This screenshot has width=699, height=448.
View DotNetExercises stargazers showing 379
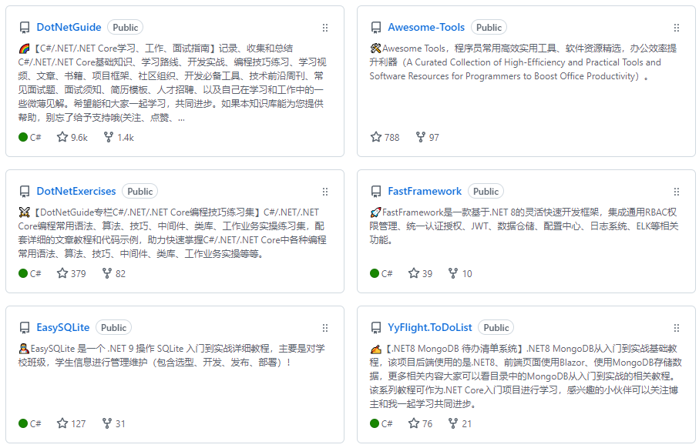pos(72,273)
